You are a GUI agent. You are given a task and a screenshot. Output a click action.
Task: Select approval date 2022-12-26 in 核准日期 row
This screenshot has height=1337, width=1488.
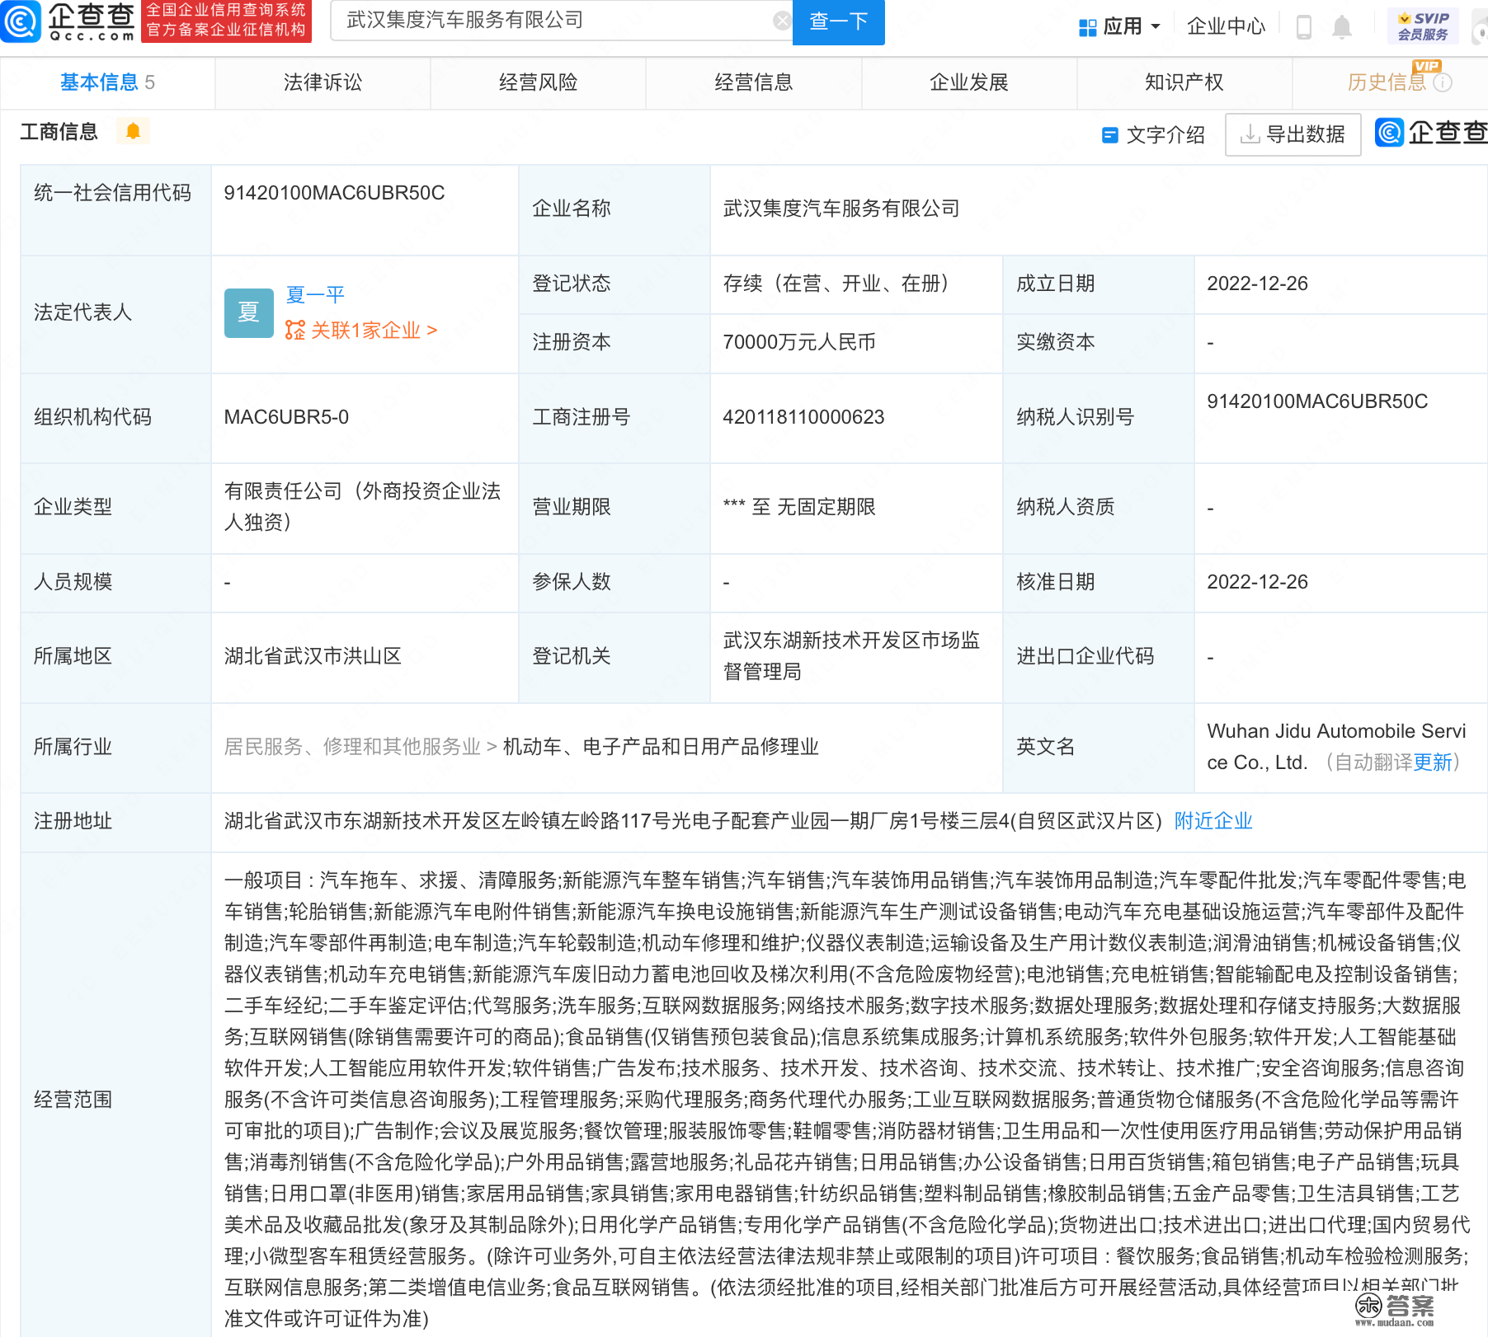(x=1257, y=582)
